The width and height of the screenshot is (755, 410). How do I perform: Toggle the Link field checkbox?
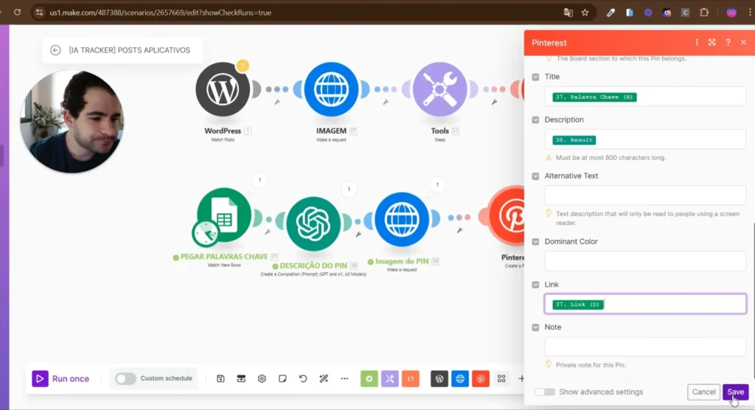(535, 285)
